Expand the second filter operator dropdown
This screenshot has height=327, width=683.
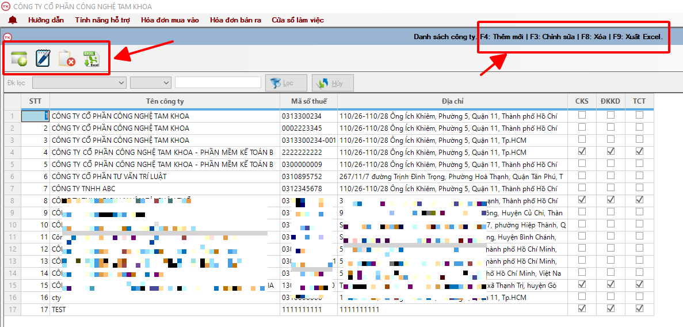[x=151, y=83]
